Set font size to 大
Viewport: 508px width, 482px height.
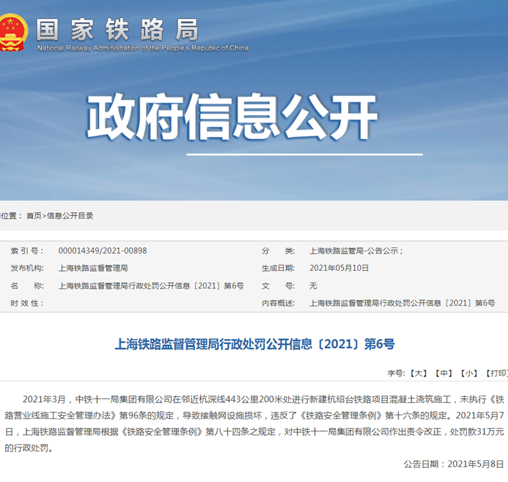(x=418, y=373)
